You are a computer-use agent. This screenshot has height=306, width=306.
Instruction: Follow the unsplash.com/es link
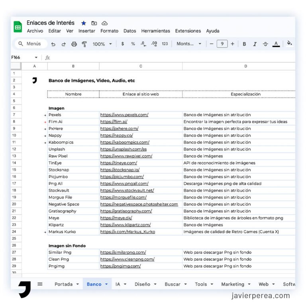point(124,149)
